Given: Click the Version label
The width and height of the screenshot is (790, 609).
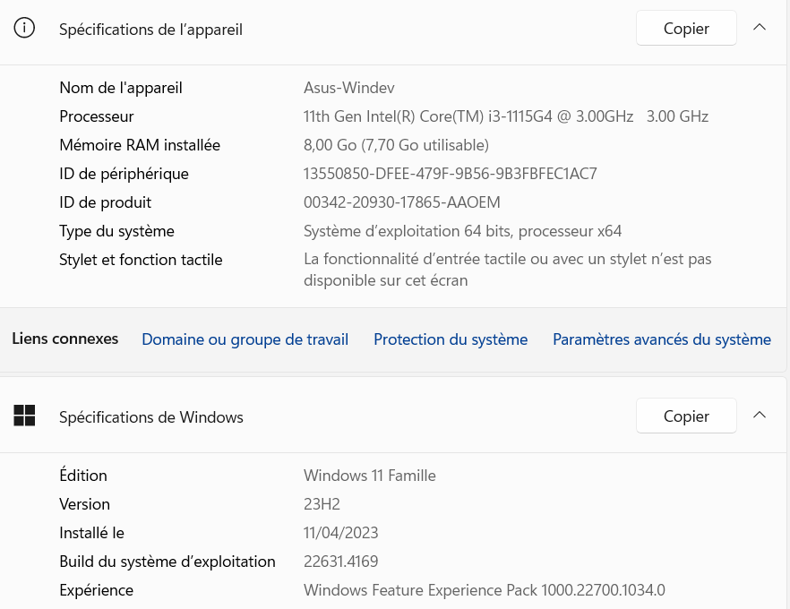Looking at the screenshot, I should pos(84,504).
